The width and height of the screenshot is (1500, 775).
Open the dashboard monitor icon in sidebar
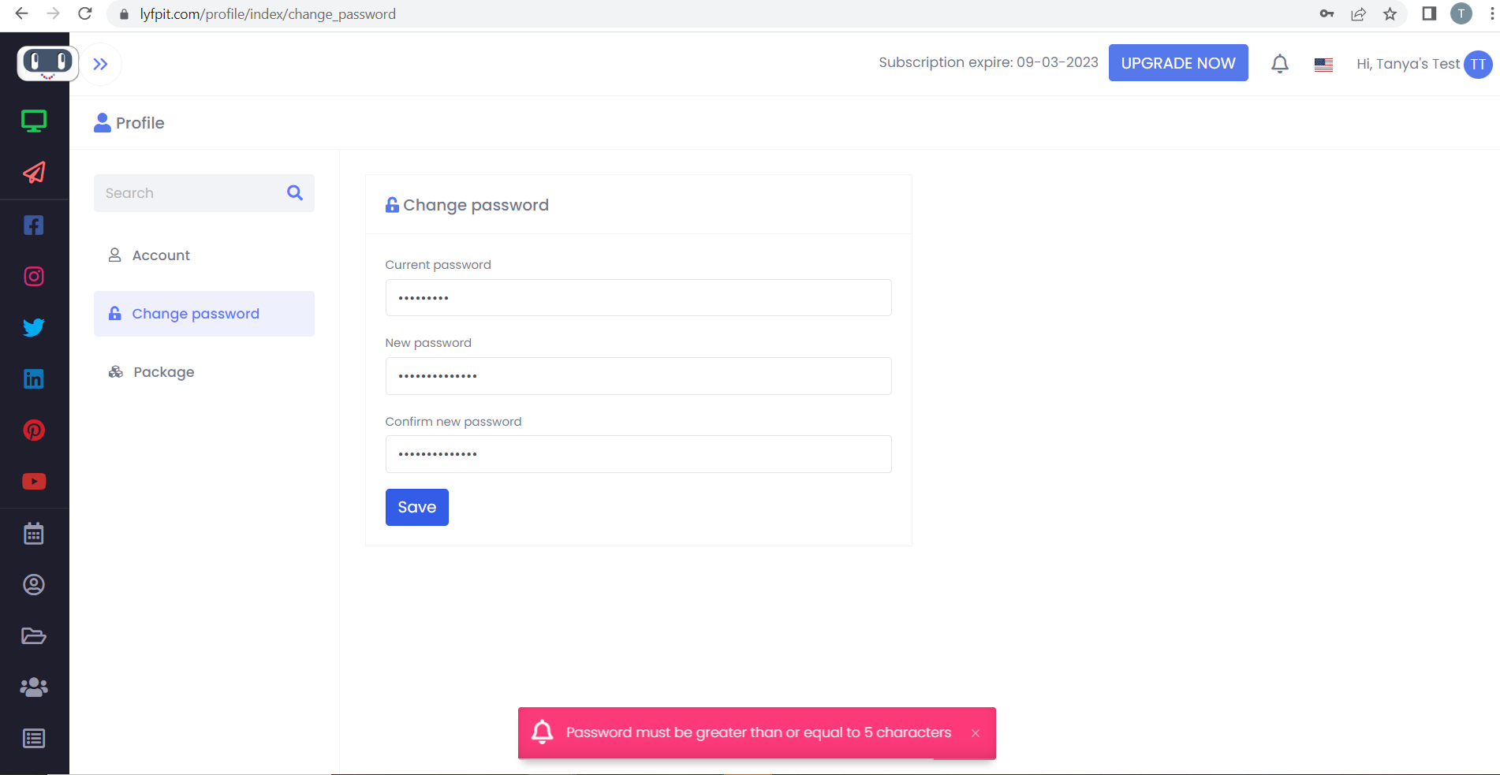coord(34,121)
